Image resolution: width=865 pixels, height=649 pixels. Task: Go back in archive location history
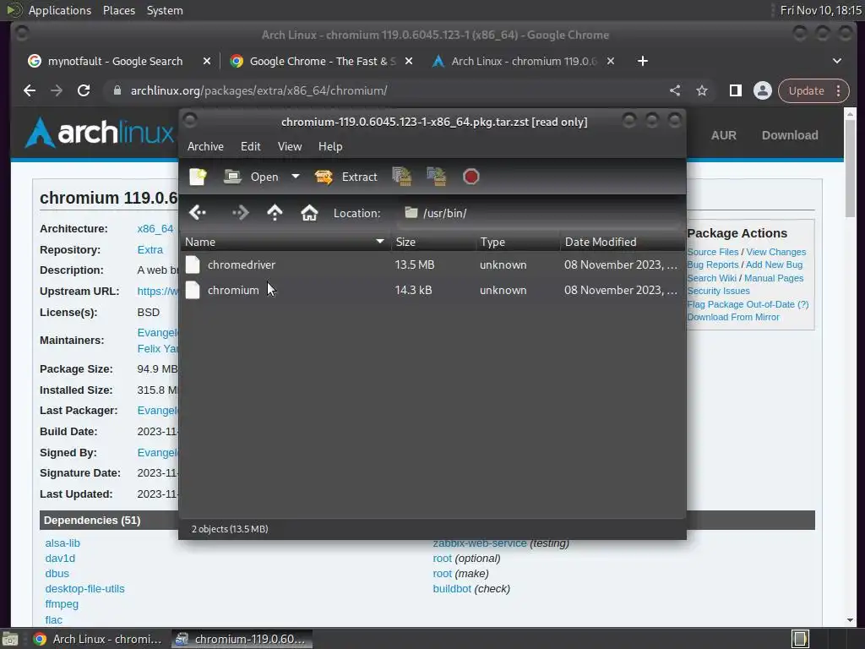coord(198,212)
